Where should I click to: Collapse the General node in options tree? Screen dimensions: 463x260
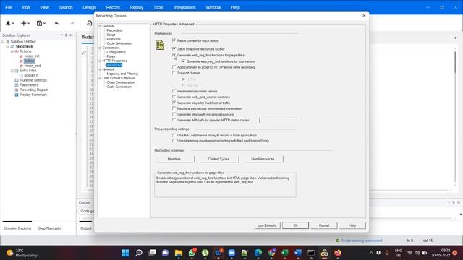pos(100,26)
